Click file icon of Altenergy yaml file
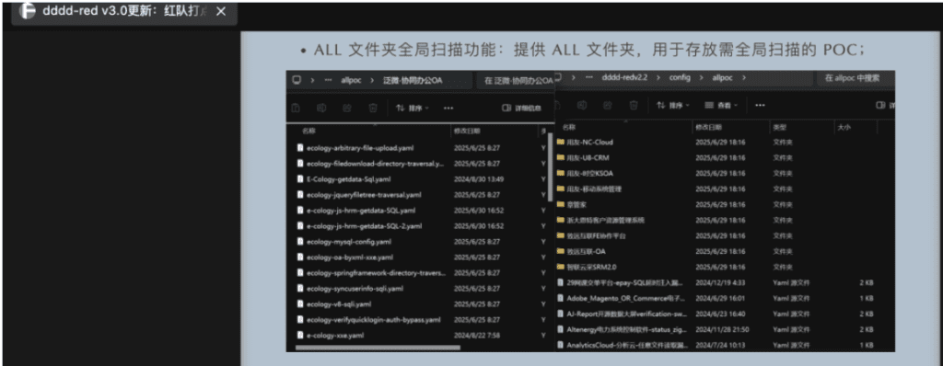This screenshot has width=943, height=366. coord(561,329)
